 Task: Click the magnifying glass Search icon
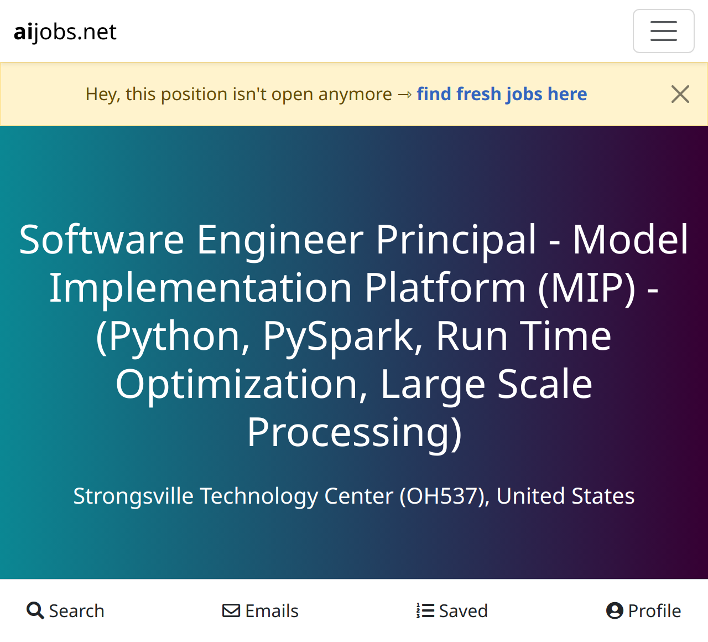35,610
